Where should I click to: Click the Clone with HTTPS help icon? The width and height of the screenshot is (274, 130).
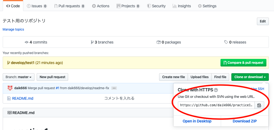point(216,90)
